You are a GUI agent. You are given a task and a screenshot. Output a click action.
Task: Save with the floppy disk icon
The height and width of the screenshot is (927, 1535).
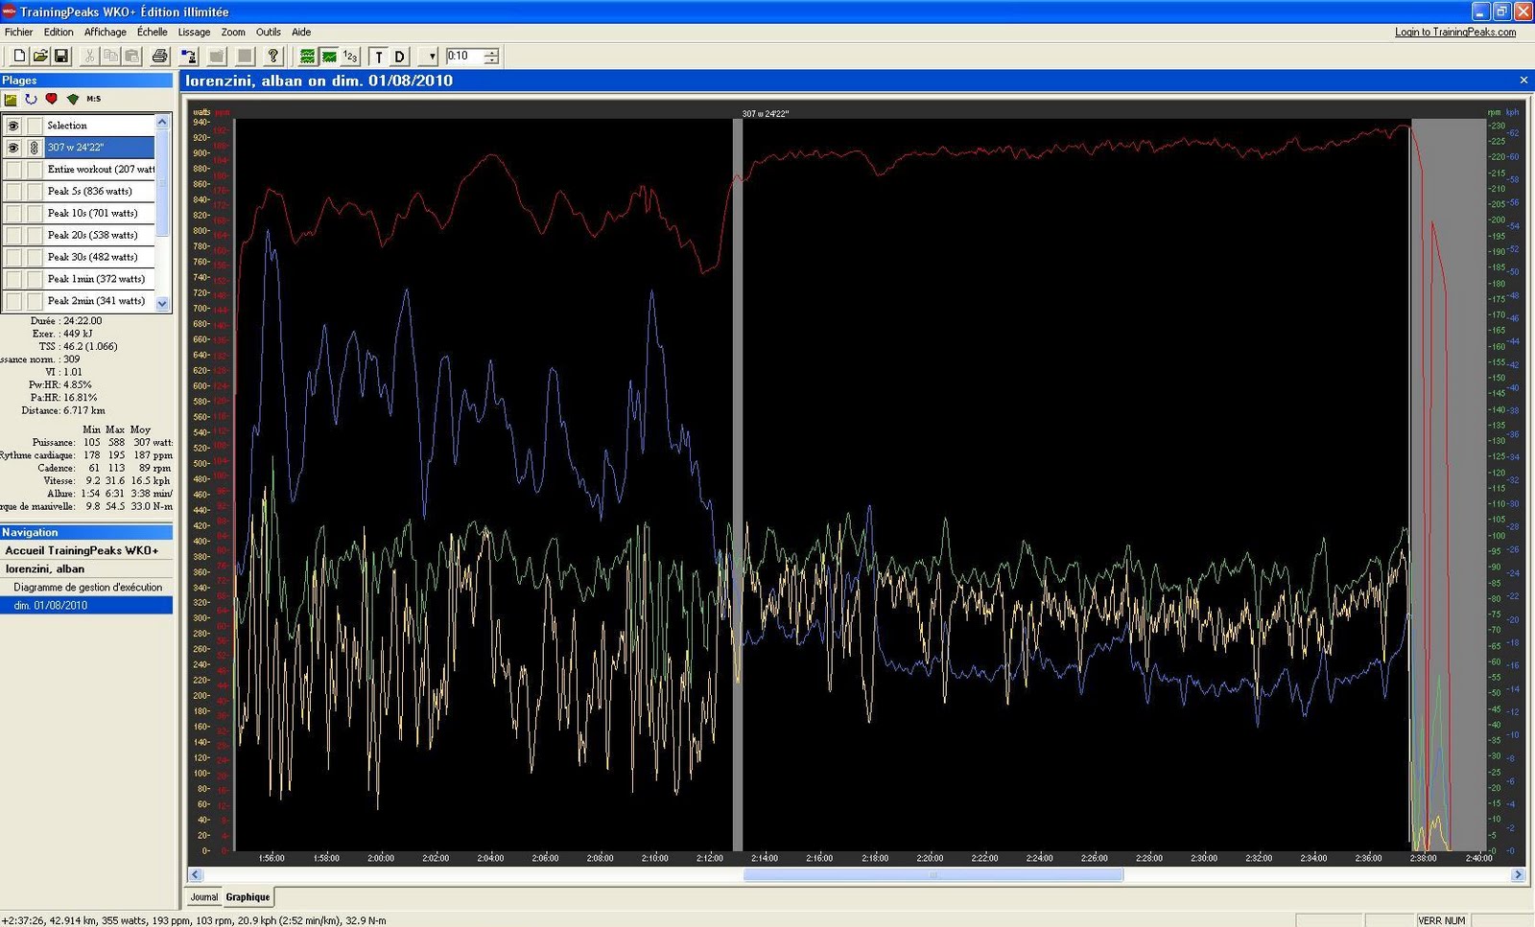coord(61,57)
